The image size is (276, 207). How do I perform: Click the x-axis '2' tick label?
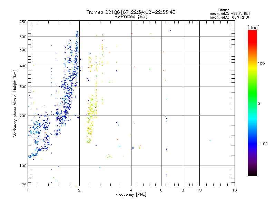(x=79, y=190)
